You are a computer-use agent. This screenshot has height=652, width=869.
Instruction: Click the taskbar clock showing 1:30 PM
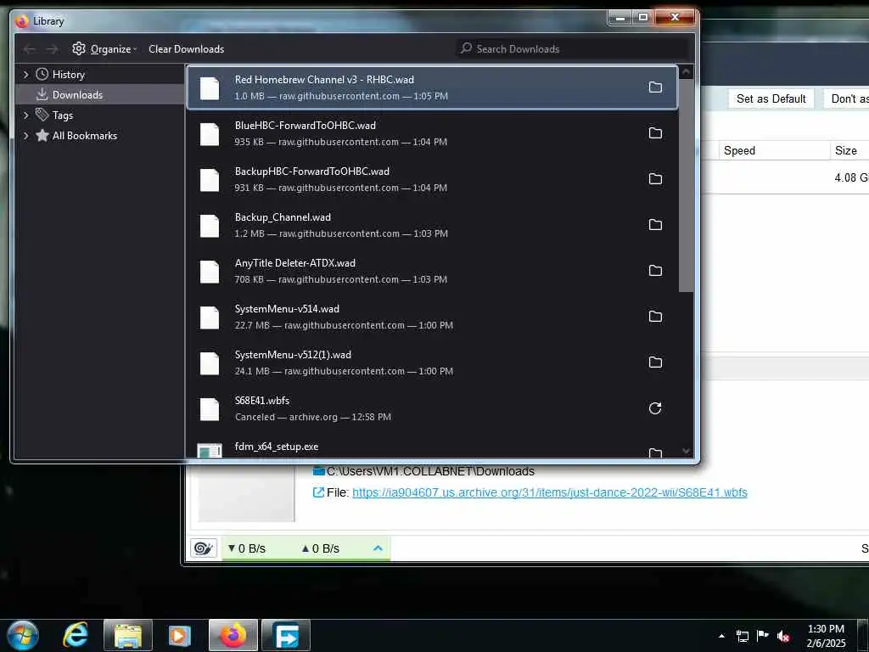point(826,636)
